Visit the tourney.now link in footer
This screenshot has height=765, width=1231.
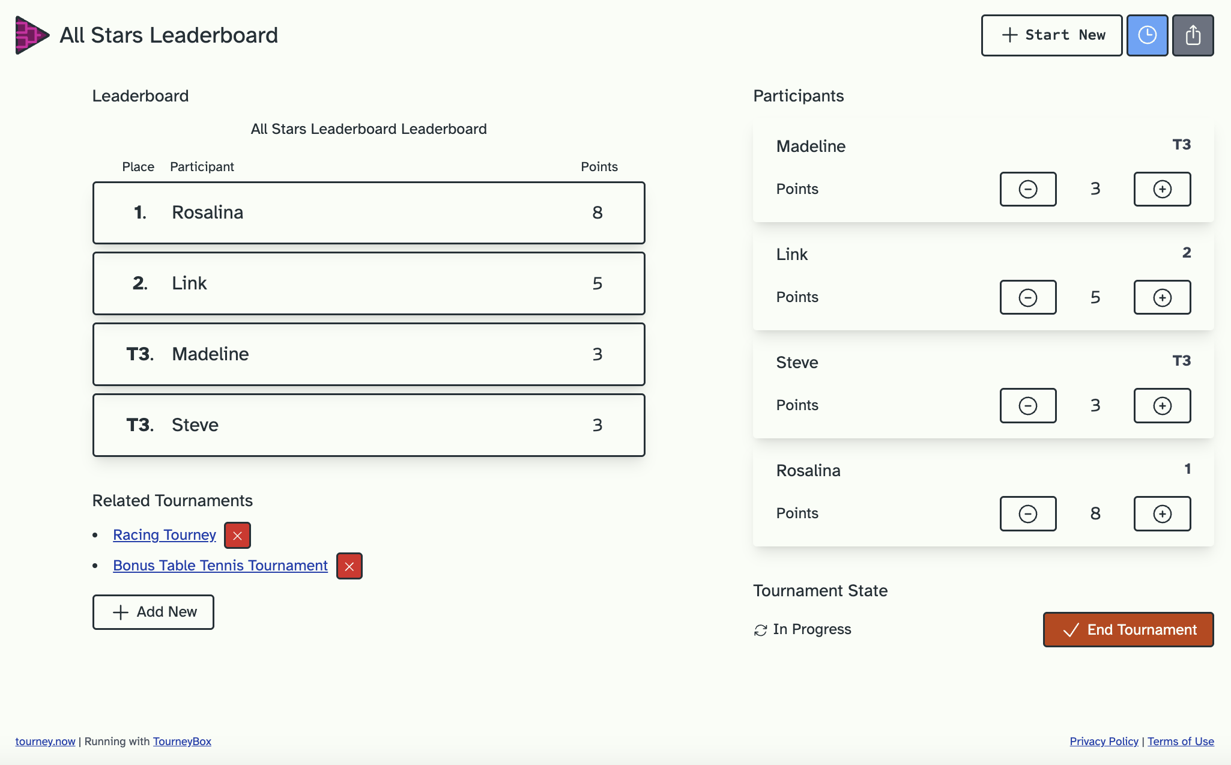44,741
